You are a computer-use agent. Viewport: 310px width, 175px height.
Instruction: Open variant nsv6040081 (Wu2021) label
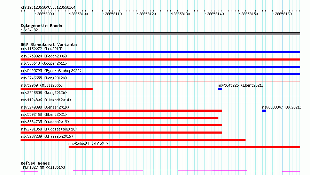tap(88, 144)
